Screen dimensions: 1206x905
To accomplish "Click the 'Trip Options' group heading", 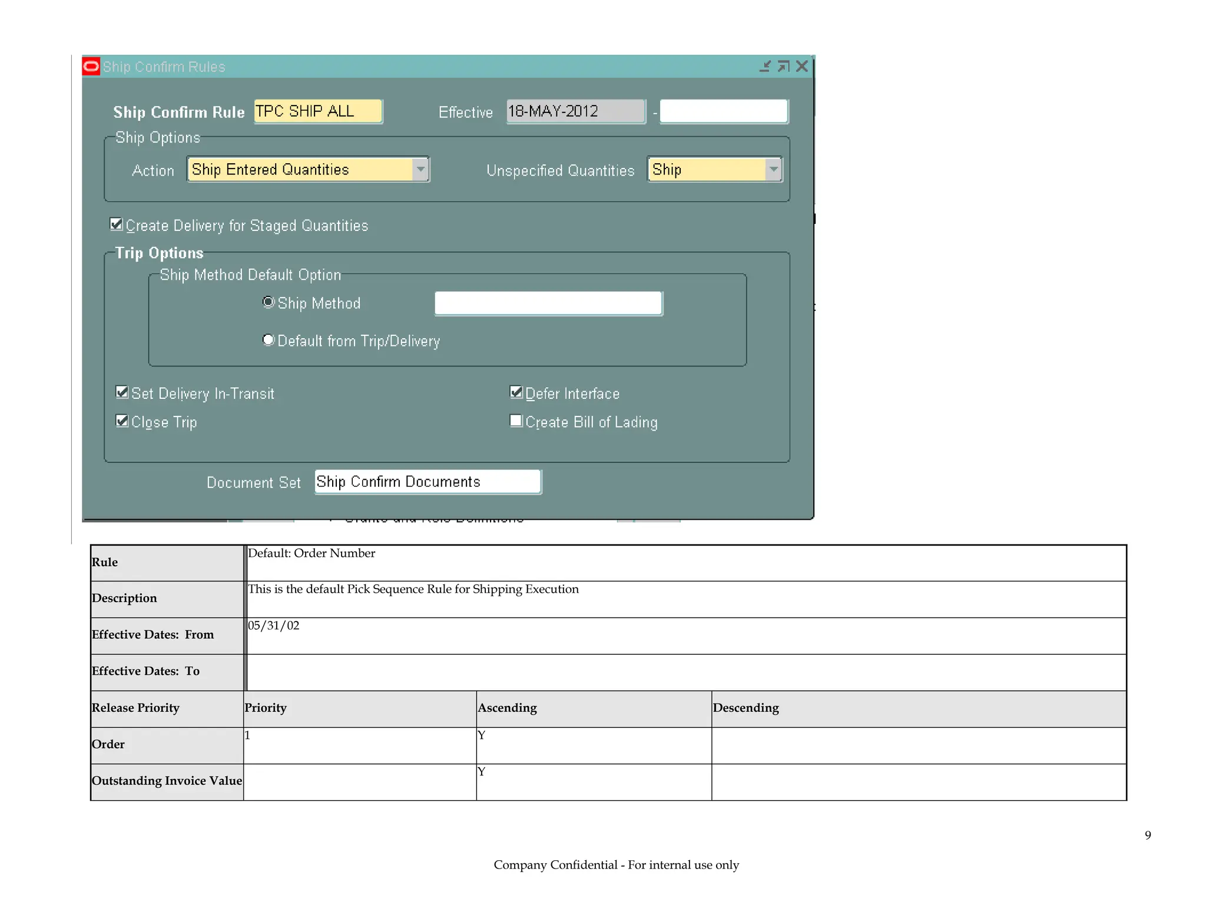I will click(159, 253).
